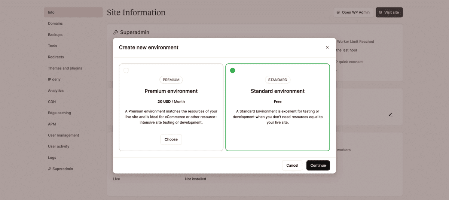Screen dimensions: 449x200
Task: Click the Free price text
Action: [278, 101]
